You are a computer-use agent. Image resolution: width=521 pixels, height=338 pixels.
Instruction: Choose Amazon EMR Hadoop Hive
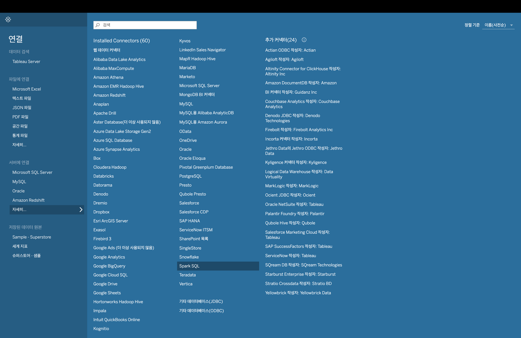click(119, 86)
